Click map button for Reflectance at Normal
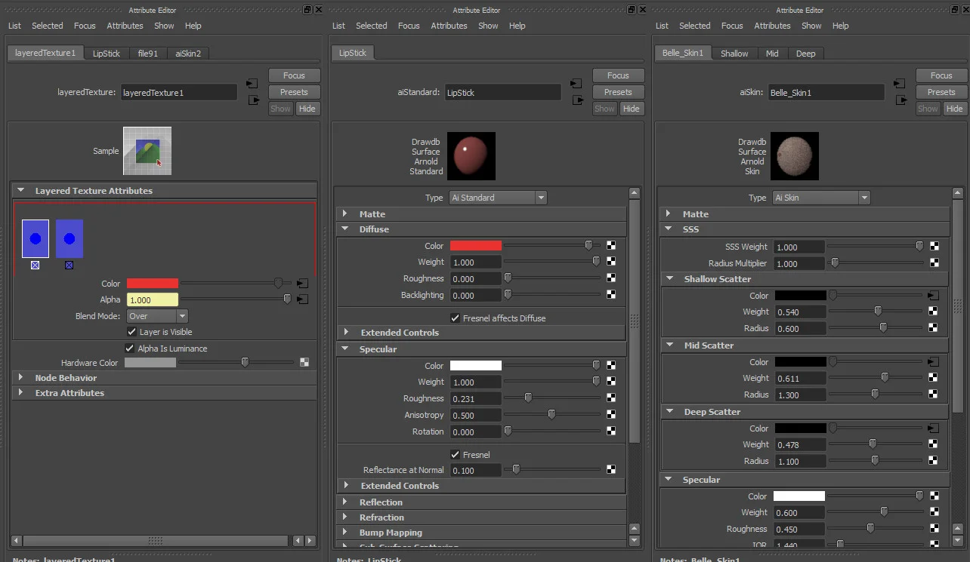The image size is (970, 562). pyautogui.click(x=611, y=470)
